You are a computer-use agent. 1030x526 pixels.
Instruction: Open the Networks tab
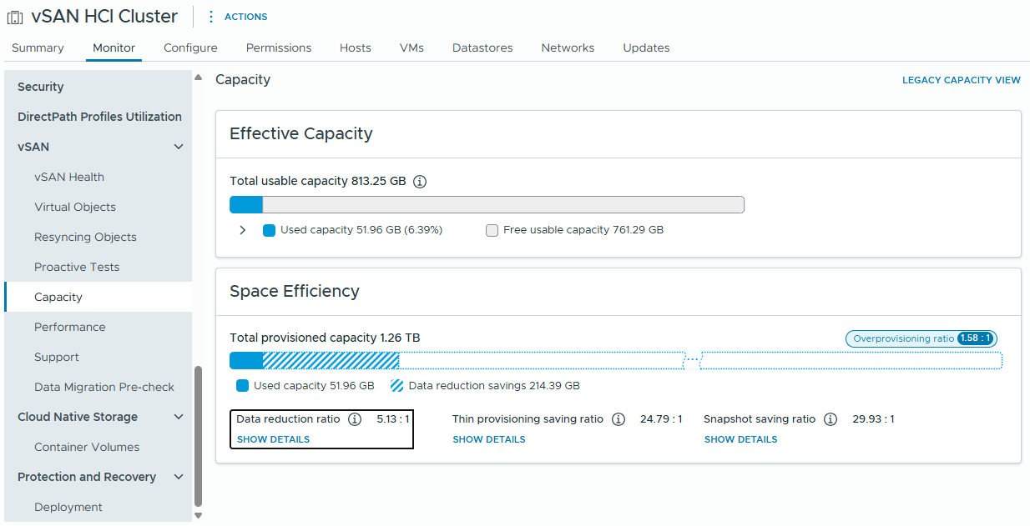coord(568,48)
